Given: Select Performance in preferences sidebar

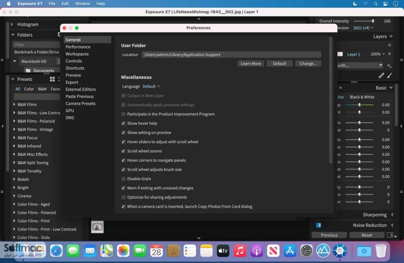Looking at the screenshot, I should [78, 47].
